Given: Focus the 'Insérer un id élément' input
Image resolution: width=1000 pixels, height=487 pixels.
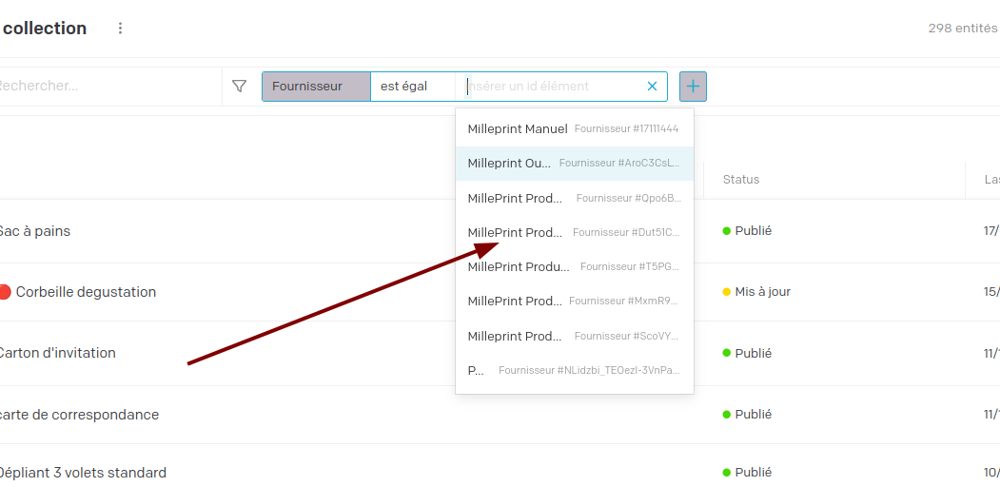Looking at the screenshot, I should [552, 87].
